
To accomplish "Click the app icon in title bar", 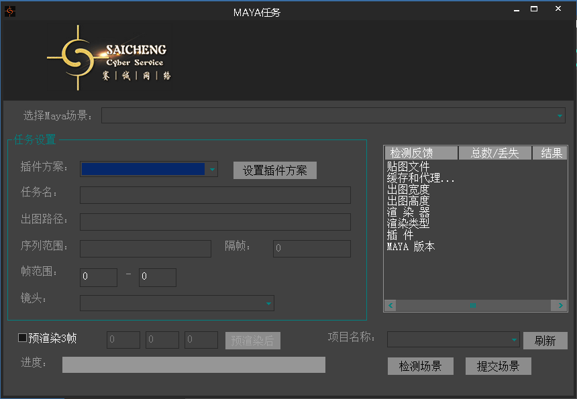I will (x=10, y=11).
